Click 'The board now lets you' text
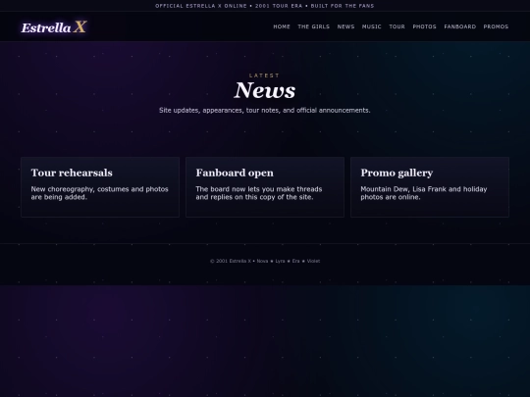This screenshot has height=397, width=530. click(x=259, y=193)
